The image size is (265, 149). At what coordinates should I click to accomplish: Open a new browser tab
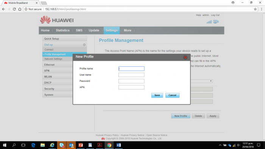pyautogui.click(x=44, y=3)
